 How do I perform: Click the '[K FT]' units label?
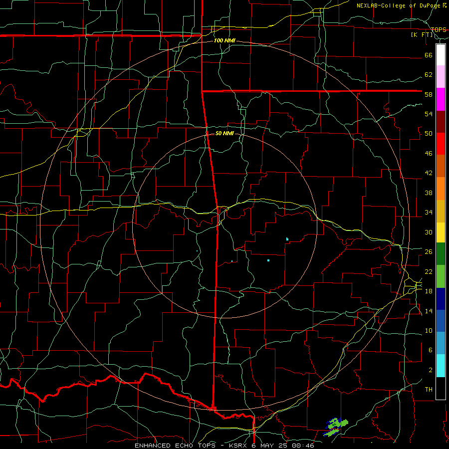422,34
